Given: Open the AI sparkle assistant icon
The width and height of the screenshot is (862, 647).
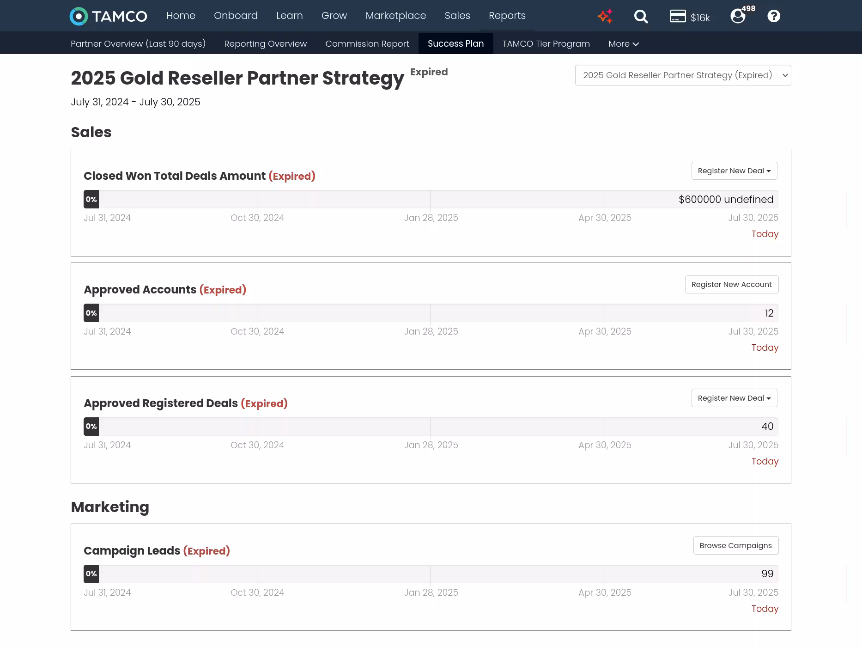Looking at the screenshot, I should [x=605, y=16].
